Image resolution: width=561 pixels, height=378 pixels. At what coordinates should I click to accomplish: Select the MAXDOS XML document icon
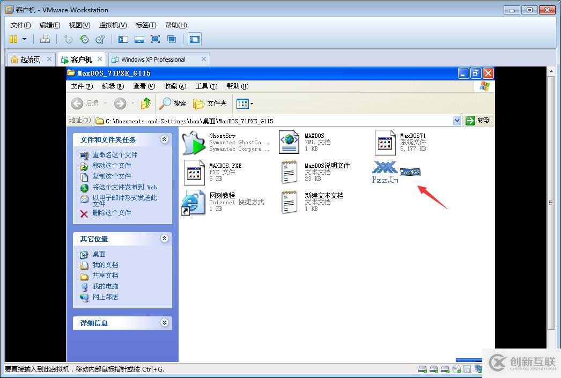289,142
